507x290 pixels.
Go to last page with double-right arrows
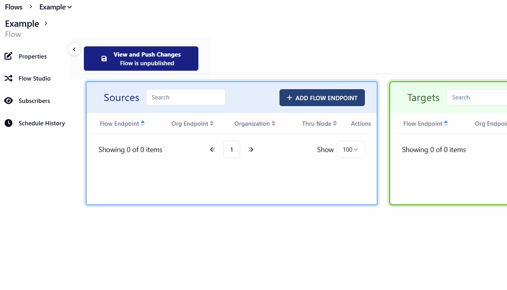coord(251,150)
